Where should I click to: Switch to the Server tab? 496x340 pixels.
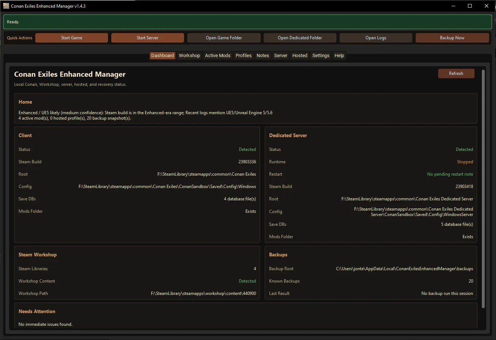[281, 56]
